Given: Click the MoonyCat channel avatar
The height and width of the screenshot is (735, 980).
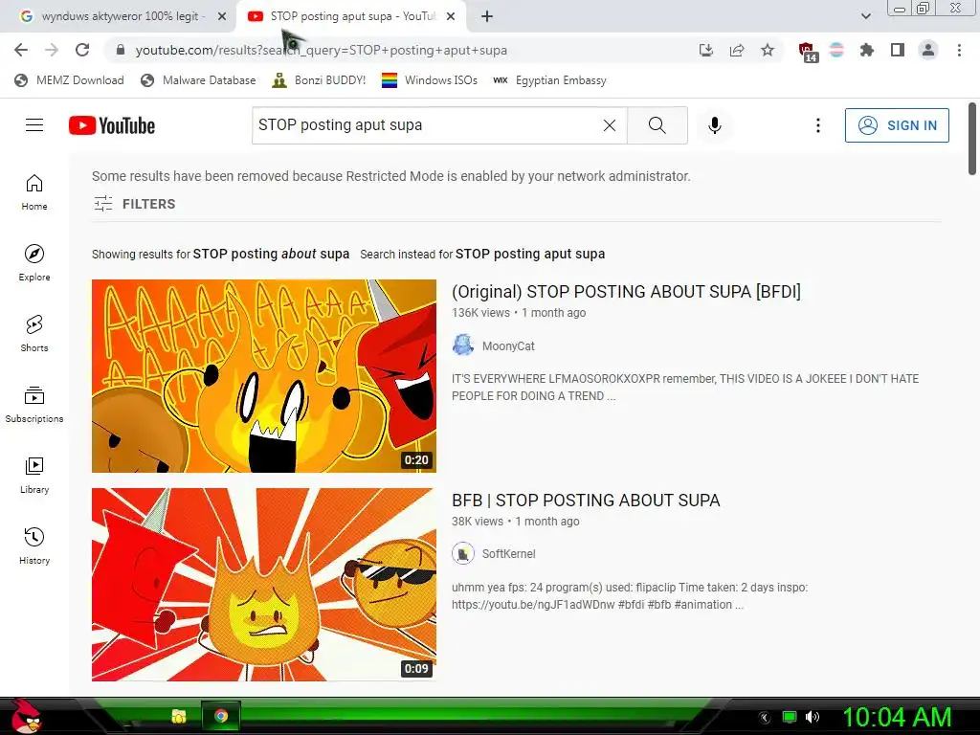Looking at the screenshot, I should click(x=463, y=345).
